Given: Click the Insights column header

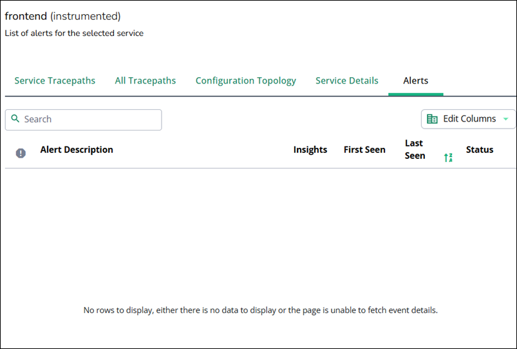Looking at the screenshot, I should tap(310, 150).
